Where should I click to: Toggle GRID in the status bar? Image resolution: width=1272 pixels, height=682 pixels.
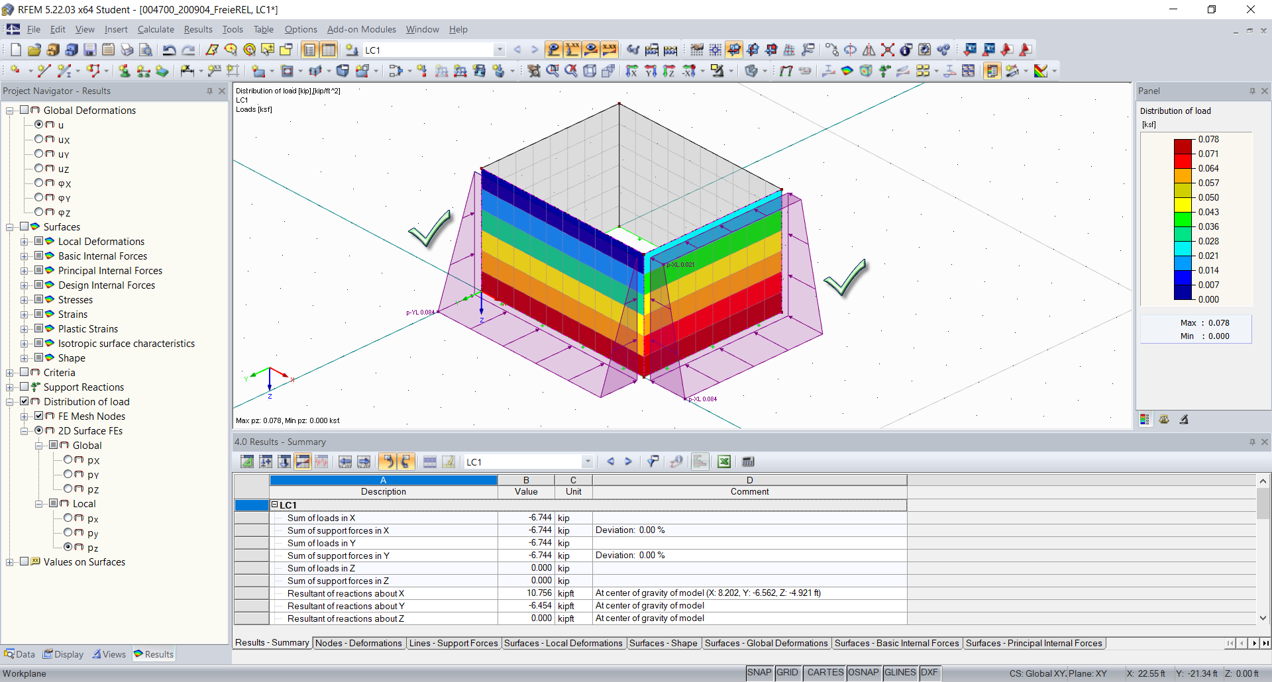(x=788, y=672)
